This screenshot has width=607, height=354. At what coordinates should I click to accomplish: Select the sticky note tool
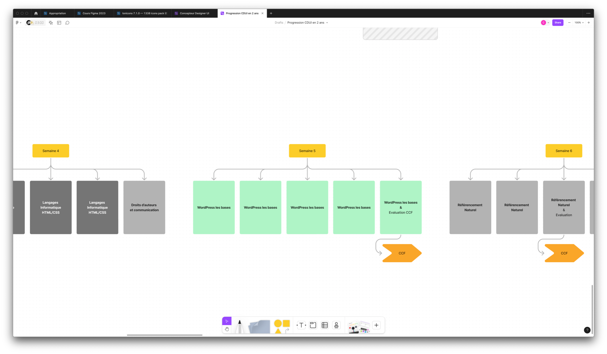pos(259,327)
